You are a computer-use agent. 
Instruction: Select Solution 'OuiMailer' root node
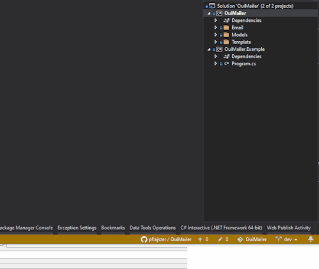[x=255, y=6]
